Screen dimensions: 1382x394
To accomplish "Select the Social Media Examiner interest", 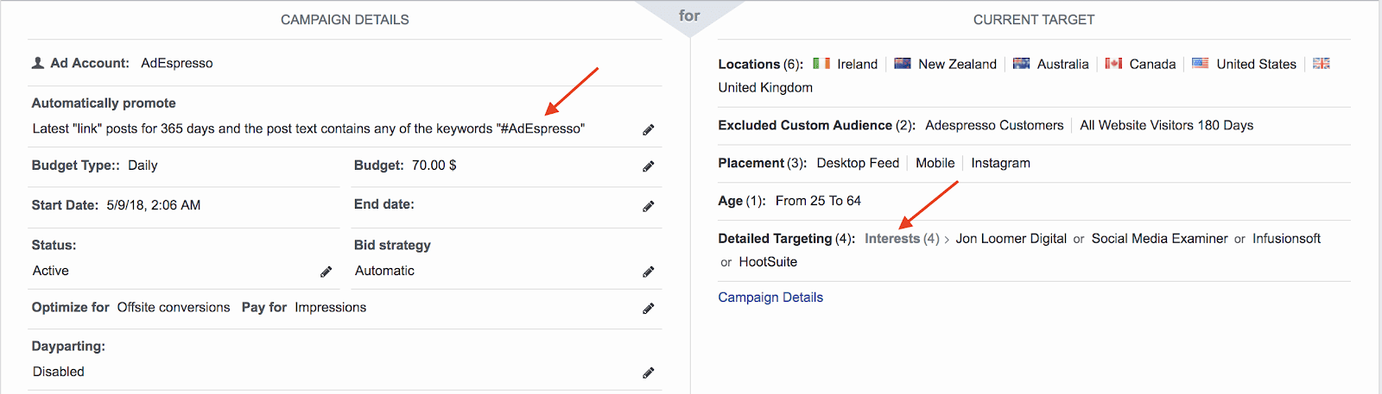I will [1159, 239].
